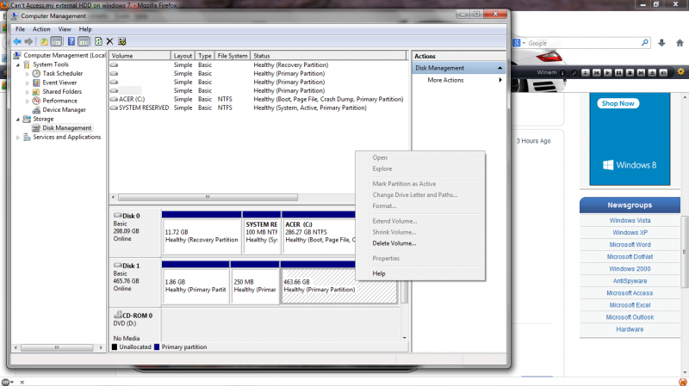Click the console tree horizontal scrollbar thumb
The image size is (689, 386).
point(57,347)
